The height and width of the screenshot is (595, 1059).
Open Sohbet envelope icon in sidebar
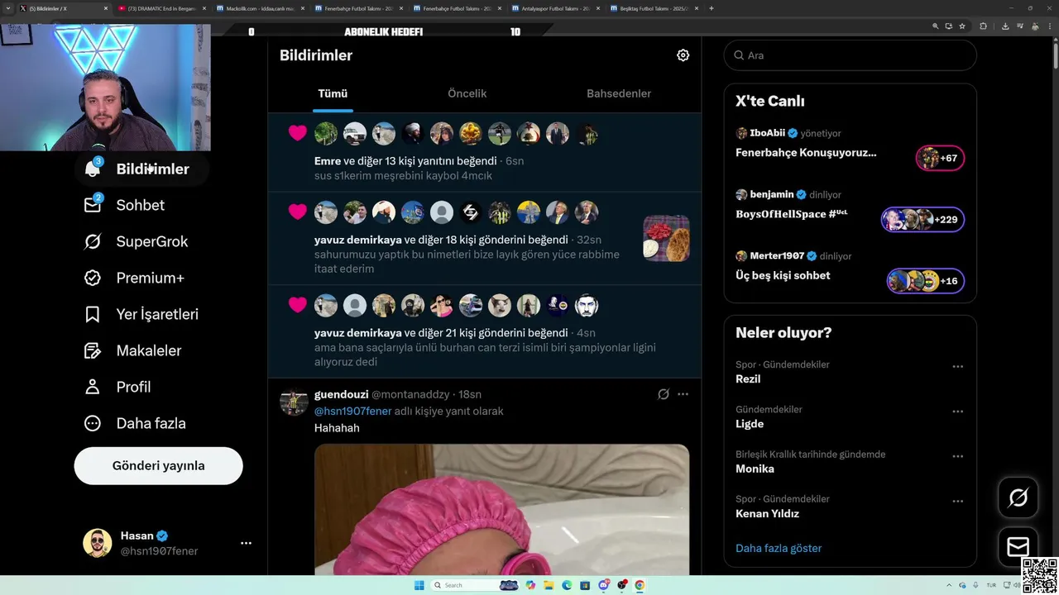(x=93, y=205)
